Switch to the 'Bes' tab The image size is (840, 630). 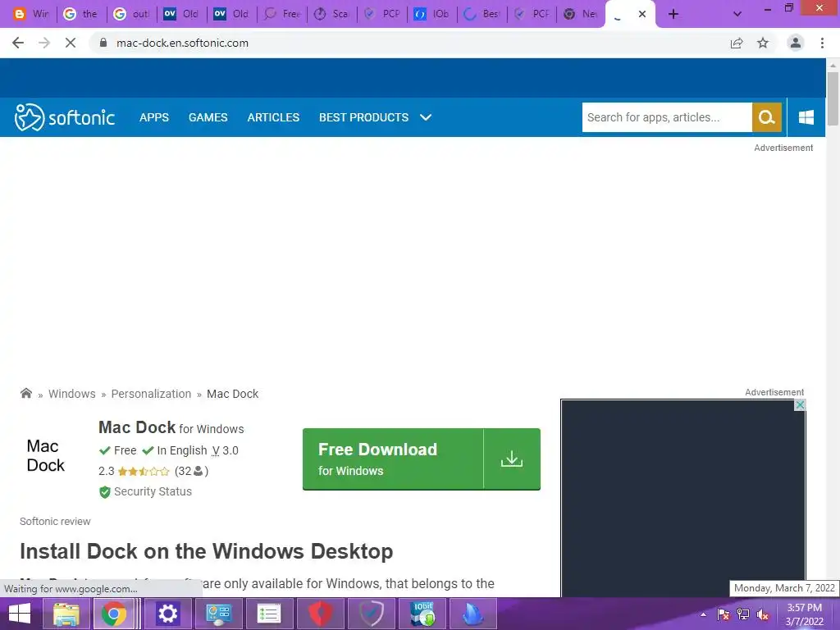tap(482, 14)
